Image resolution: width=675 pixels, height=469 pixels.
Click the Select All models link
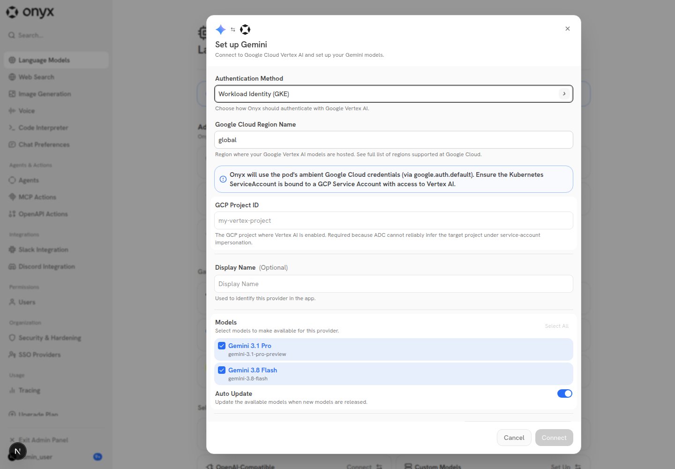(x=557, y=326)
